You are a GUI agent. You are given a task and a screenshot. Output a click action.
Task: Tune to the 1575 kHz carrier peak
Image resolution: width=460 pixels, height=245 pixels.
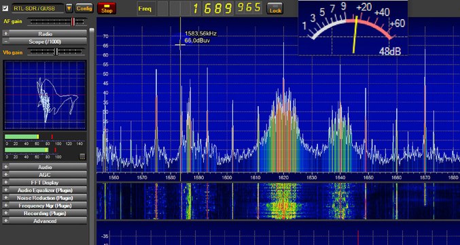(156, 120)
